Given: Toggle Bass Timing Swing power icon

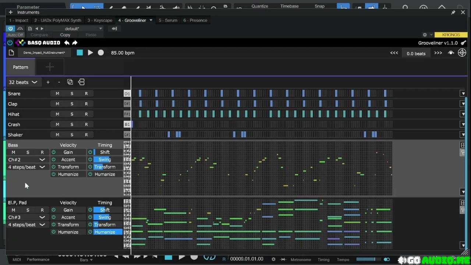Looking at the screenshot, I should tap(90, 159).
